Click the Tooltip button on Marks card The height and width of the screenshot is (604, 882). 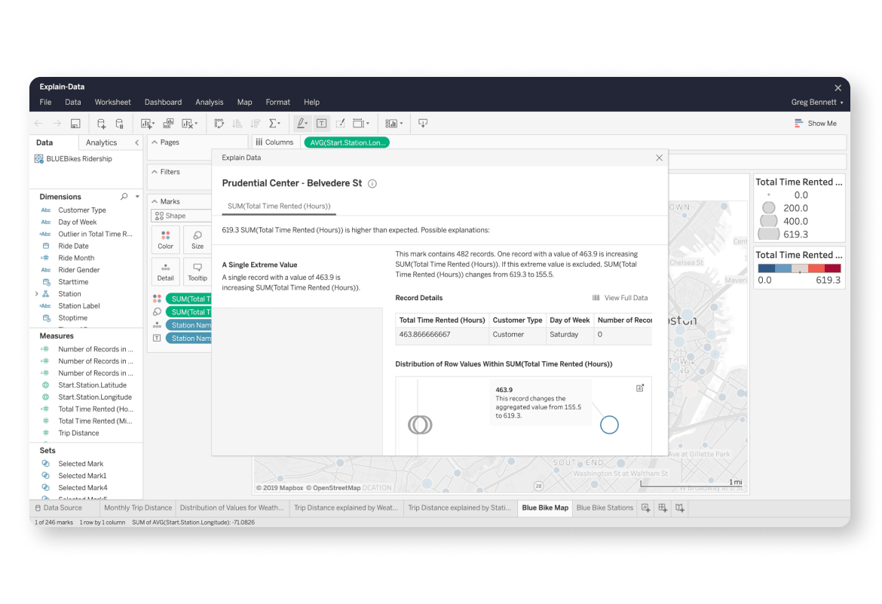[x=198, y=271]
